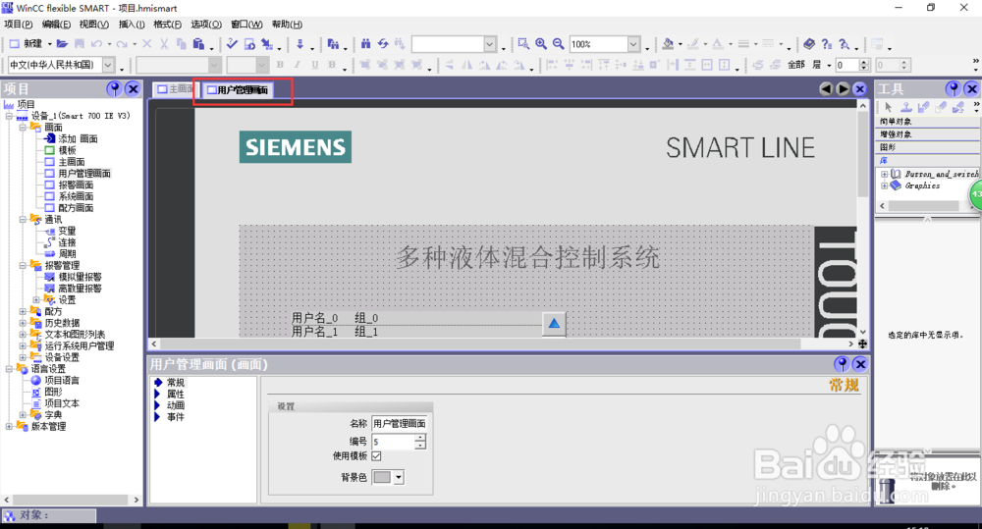Toggle 使用模板 use template checkbox
The image size is (982, 529).
pyautogui.click(x=376, y=455)
